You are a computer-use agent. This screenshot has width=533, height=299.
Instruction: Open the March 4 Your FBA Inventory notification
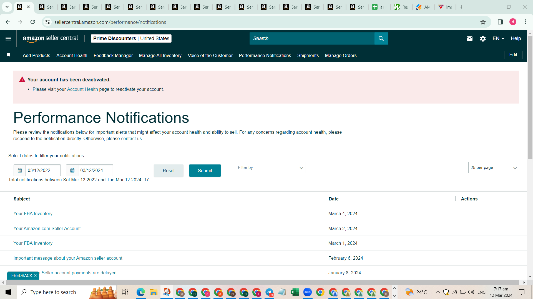[x=33, y=213]
